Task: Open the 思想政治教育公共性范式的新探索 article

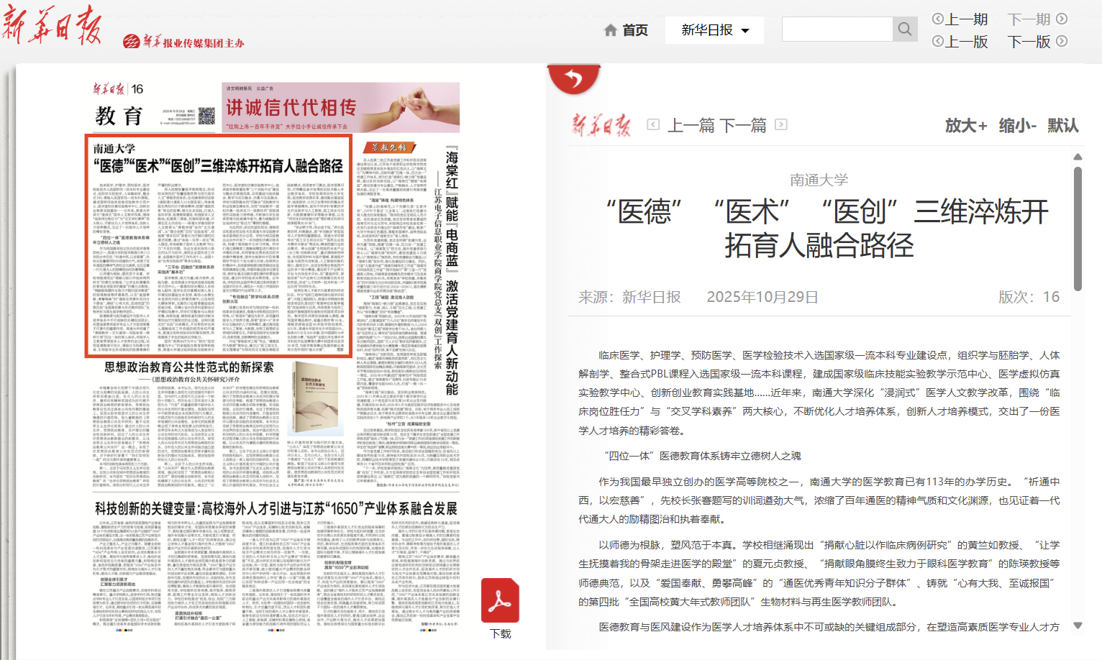Action: coord(188,367)
